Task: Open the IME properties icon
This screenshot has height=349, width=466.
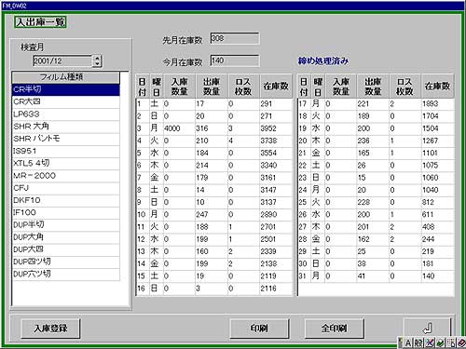Action: tap(450, 342)
